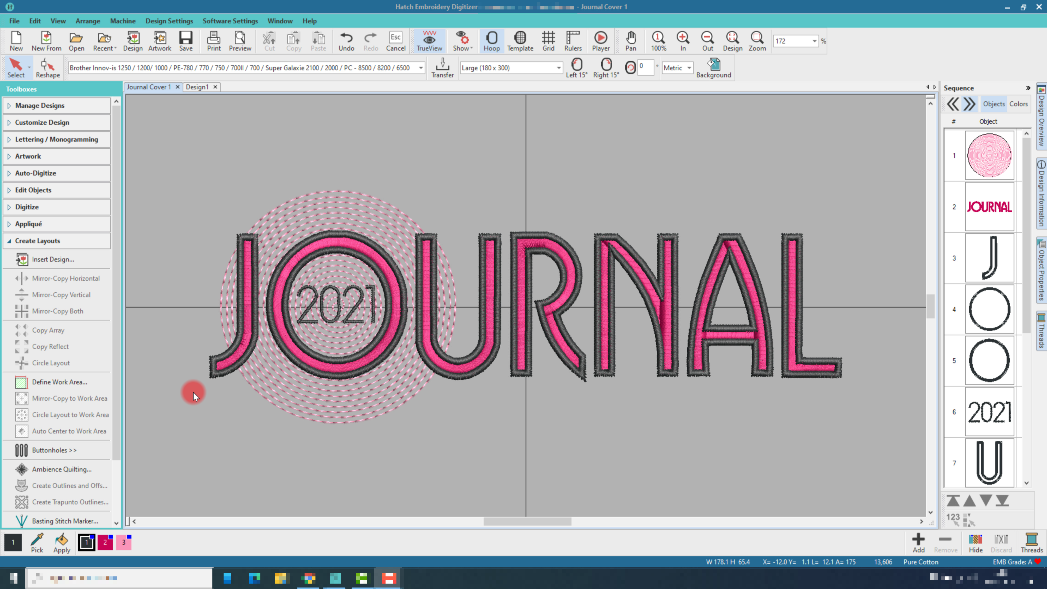Open the hoop size dropdown
Screen dimensions: 1047x589
(x=558, y=68)
